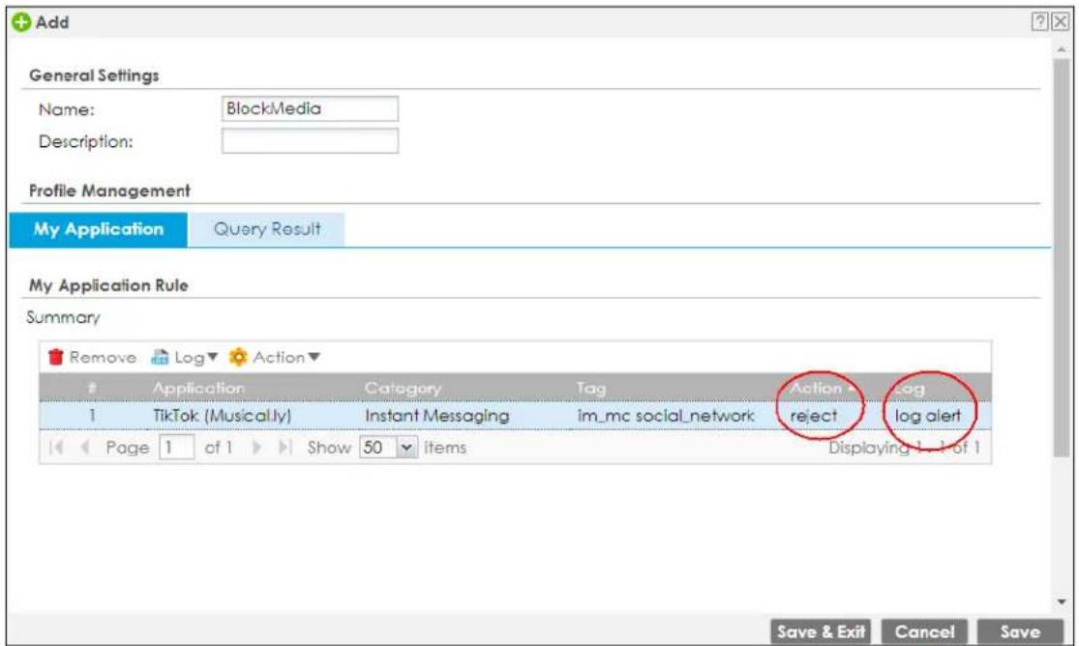The image size is (1079, 646).
Task: Open the Log dropdown in toolbar
Action: (x=185, y=357)
